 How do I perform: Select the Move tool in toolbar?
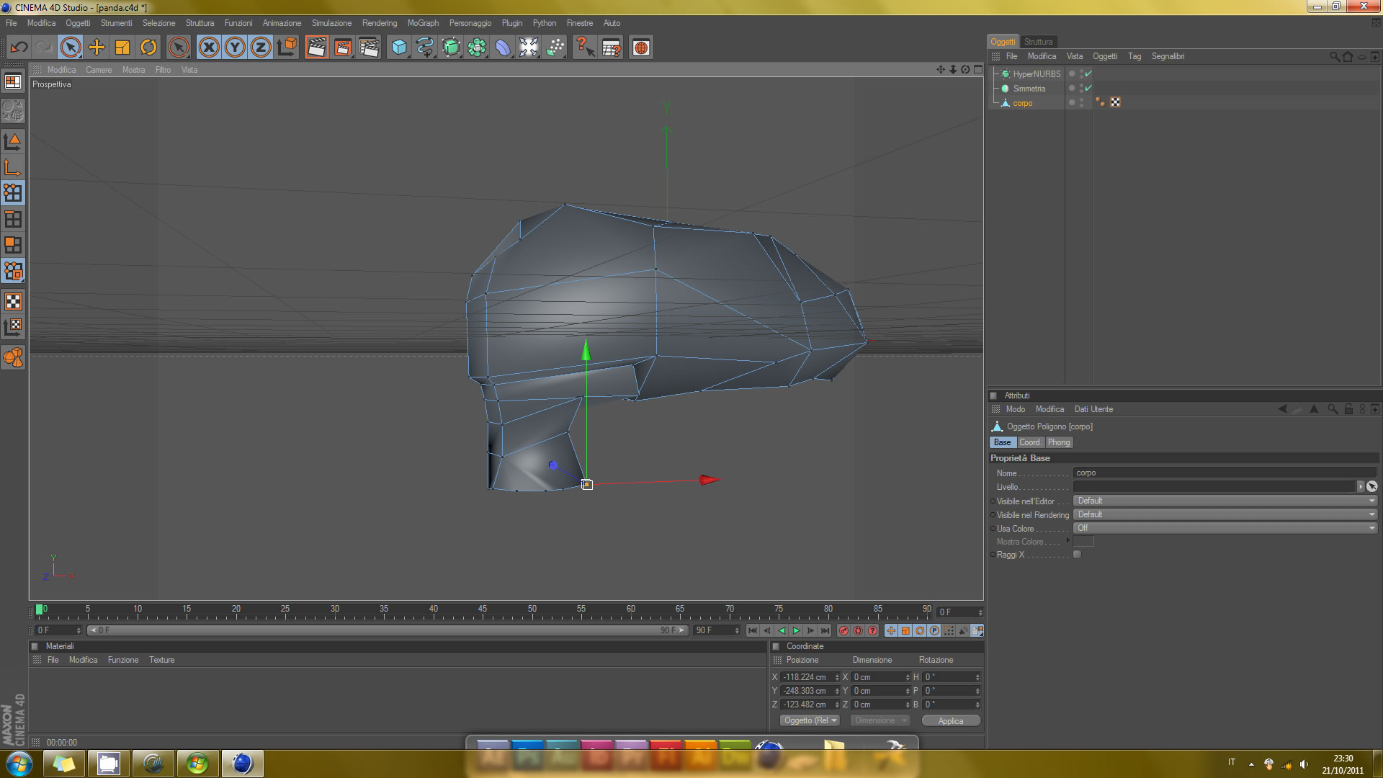97,48
